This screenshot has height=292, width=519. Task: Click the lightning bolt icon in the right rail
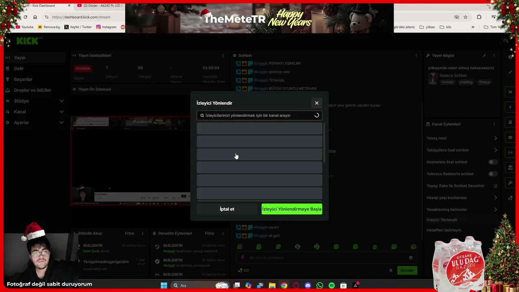510,107
